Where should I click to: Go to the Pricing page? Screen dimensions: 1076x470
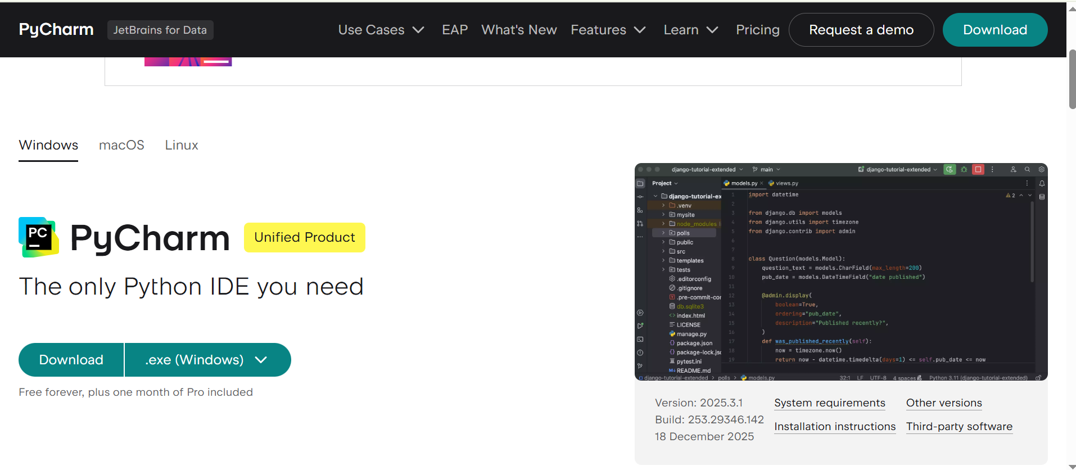coord(758,30)
